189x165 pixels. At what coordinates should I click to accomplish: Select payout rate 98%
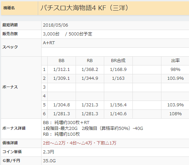(175, 70)
